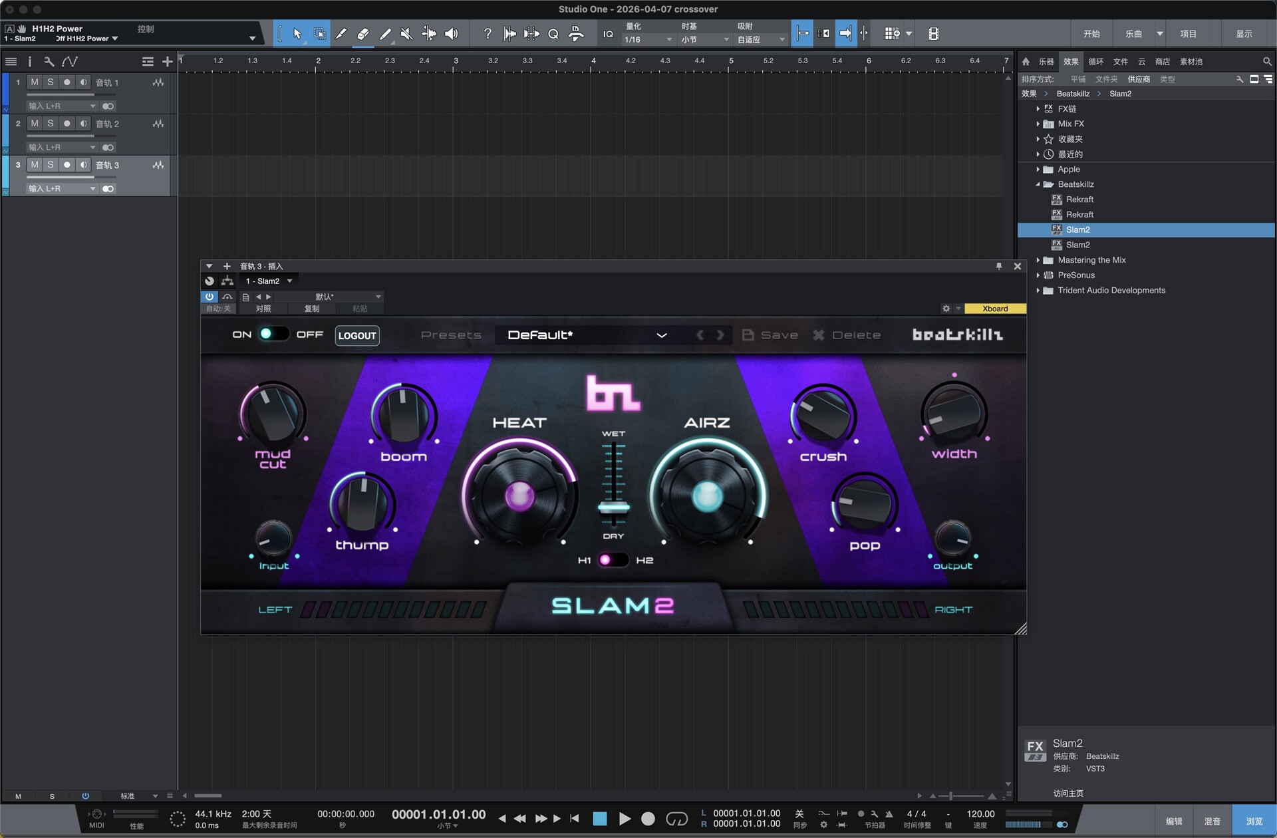Viewport: 1277px width, 838px height.
Task: Click the HEAT knob
Action: point(519,495)
